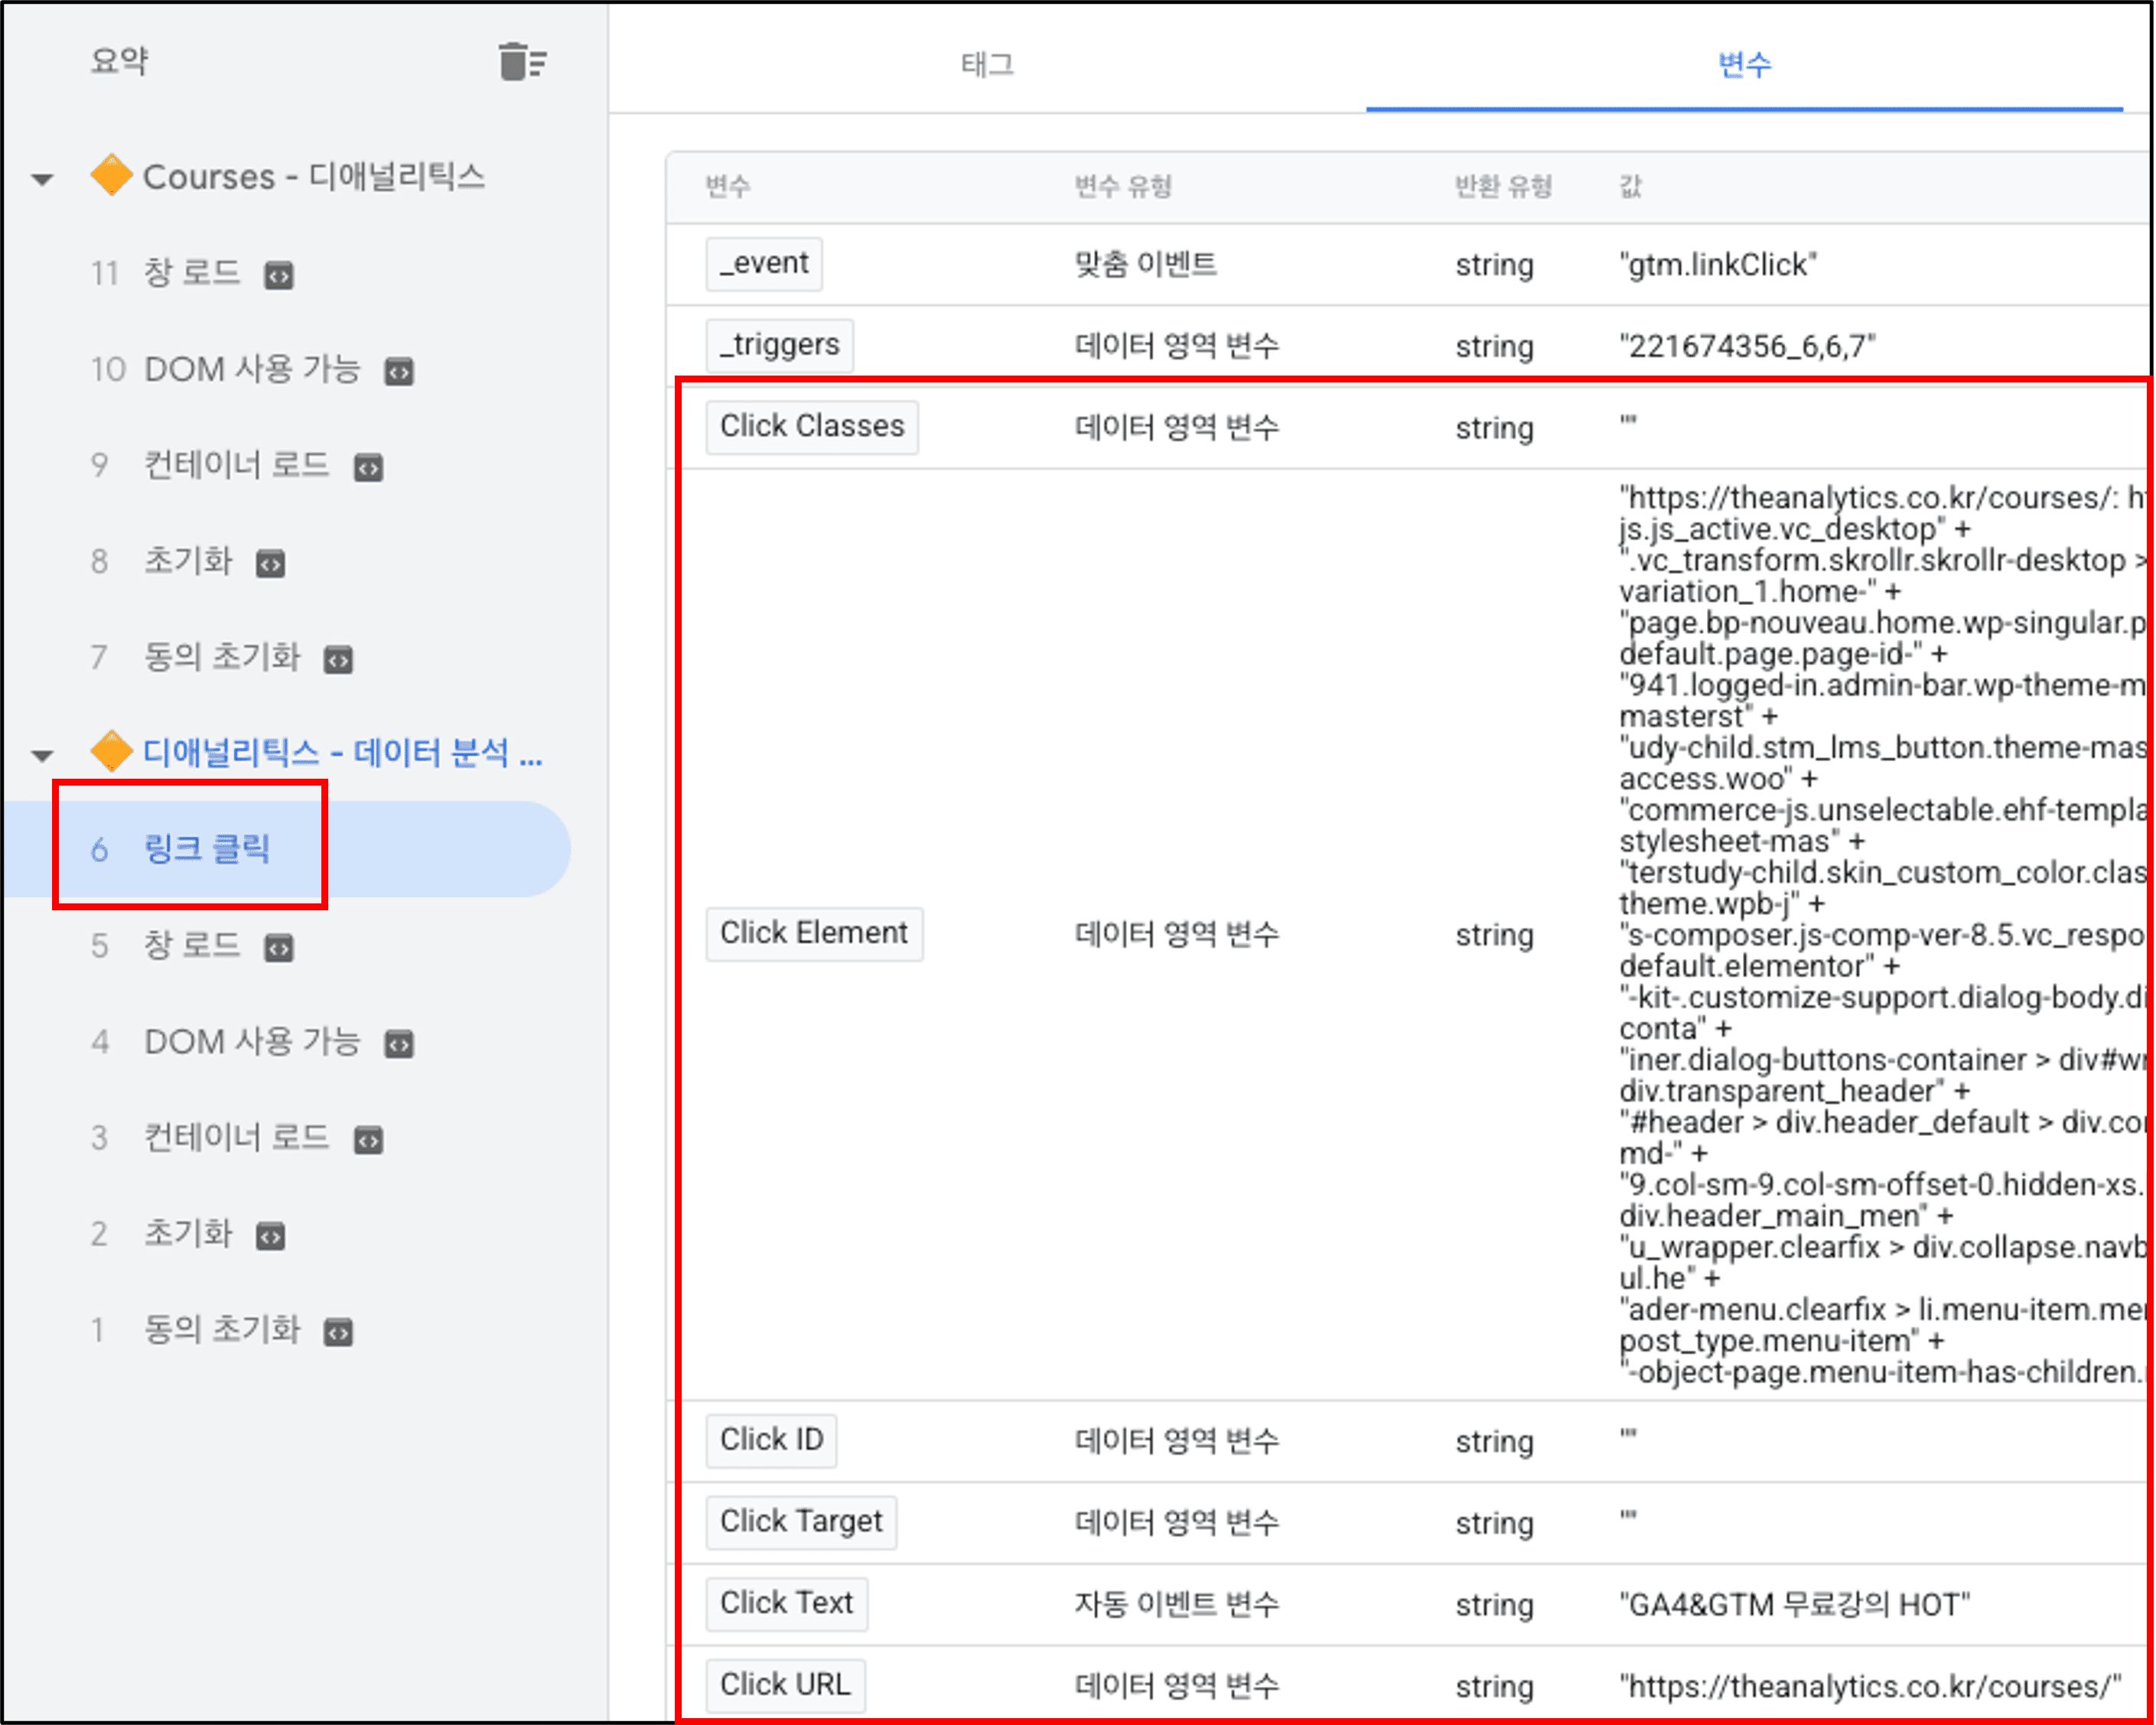The image size is (2156, 1725).
Task: Click the 변수 유형 column header
Action: point(1123,186)
